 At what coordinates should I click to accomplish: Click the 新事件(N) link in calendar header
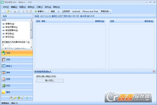(x=100, y=21)
